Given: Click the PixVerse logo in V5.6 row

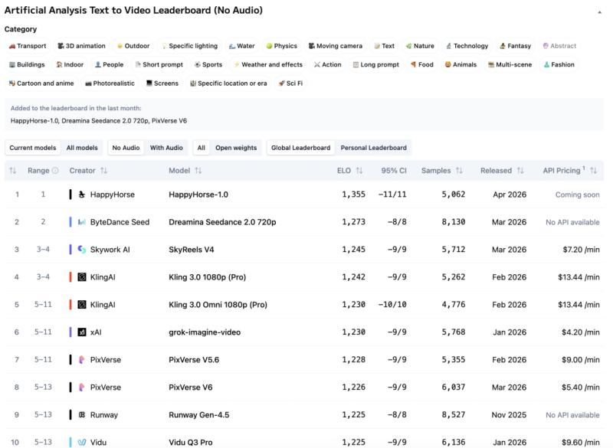Looking at the screenshot, I should point(82,360).
